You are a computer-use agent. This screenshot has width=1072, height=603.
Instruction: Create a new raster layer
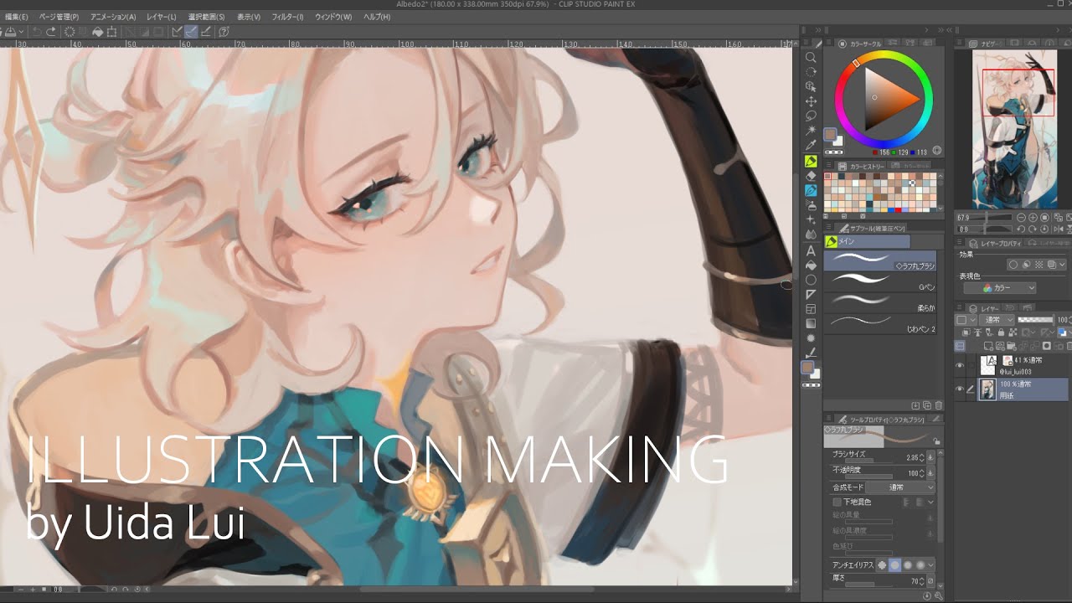tap(989, 346)
